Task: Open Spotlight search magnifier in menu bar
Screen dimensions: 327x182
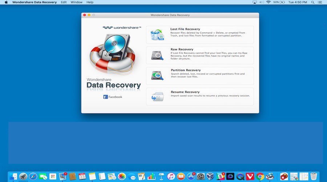Action: click(313, 2)
